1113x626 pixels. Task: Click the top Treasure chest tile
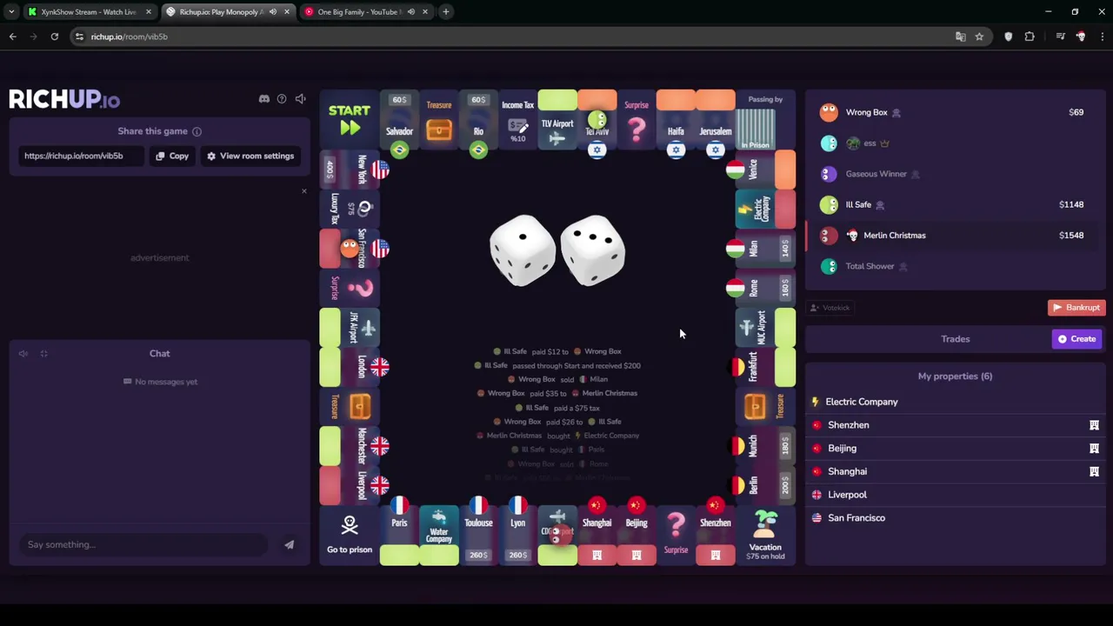coord(439,120)
